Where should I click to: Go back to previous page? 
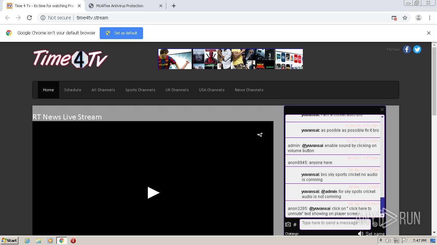[x=8, y=18]
